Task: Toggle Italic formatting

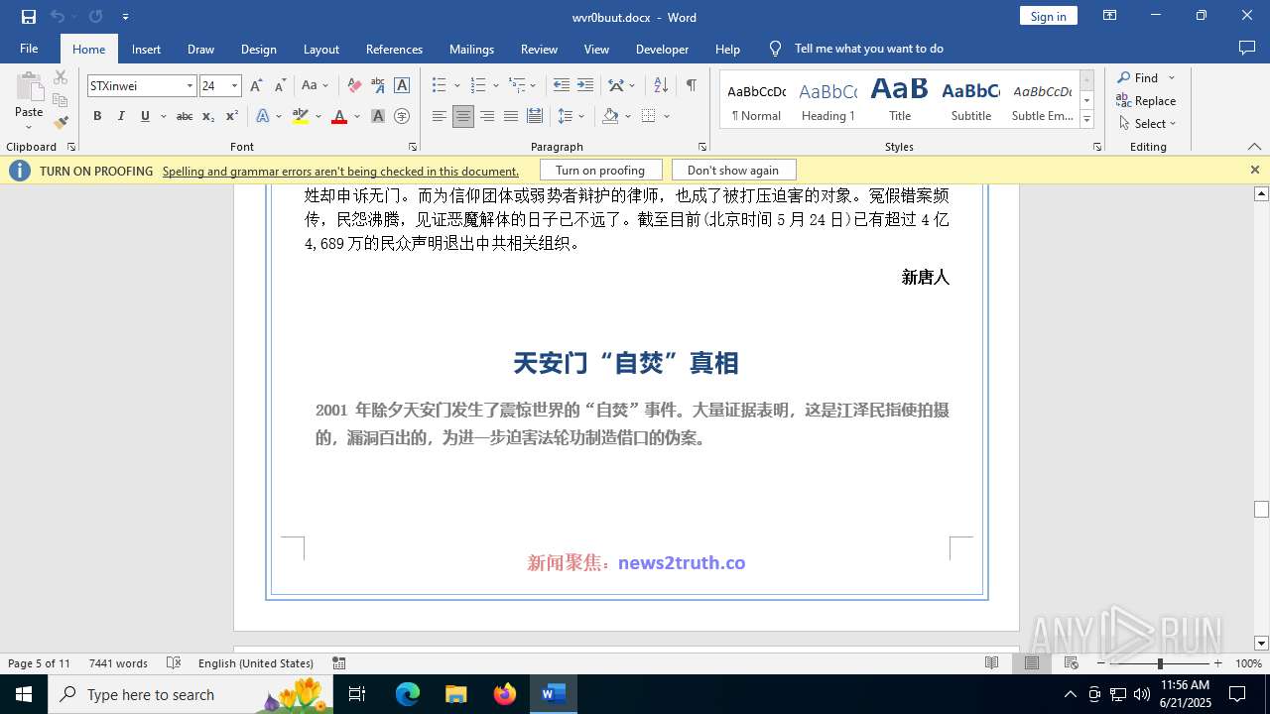Action: [121, 116]
